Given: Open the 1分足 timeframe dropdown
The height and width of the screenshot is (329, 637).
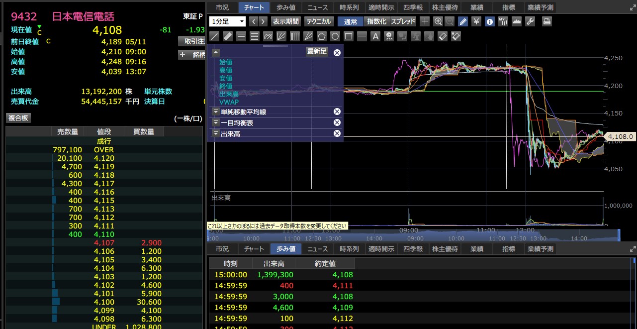Looking at the screenshot, I should 228,21.
